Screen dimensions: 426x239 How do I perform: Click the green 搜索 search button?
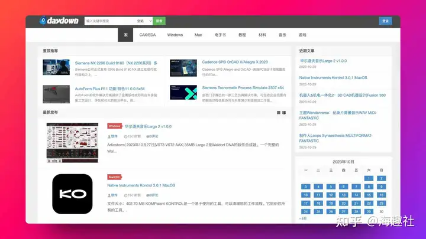[x=159, y=21]
